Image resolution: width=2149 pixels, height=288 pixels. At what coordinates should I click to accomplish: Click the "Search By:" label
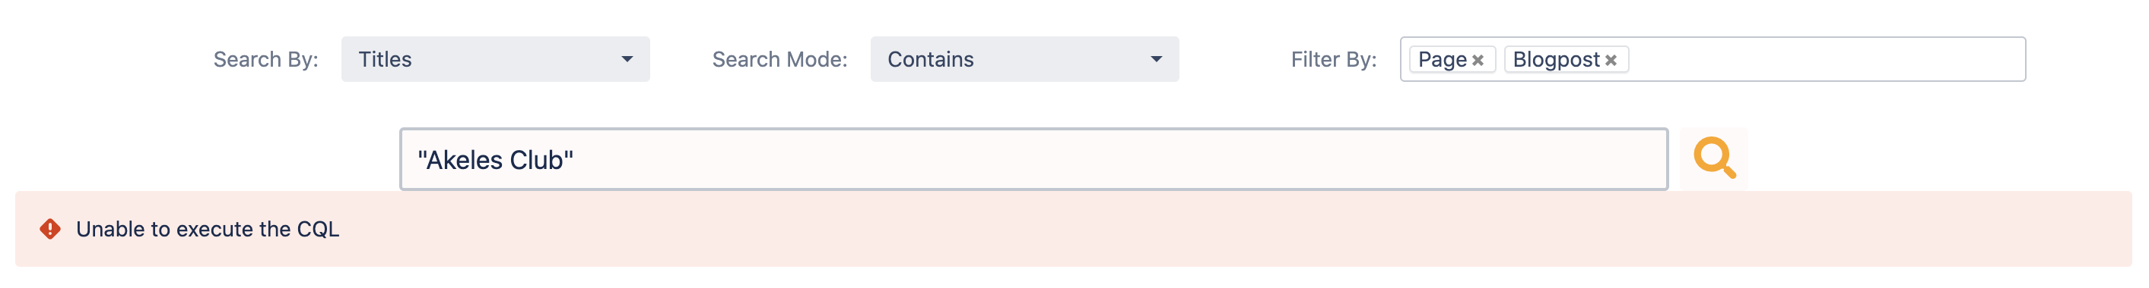pyautogui.click(x=265, y=59)
